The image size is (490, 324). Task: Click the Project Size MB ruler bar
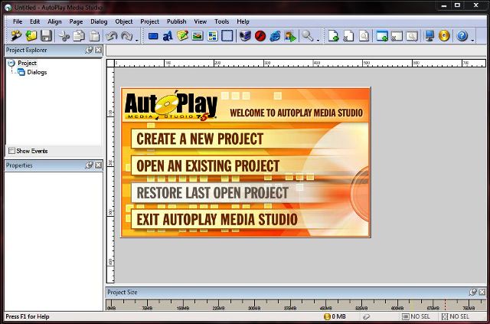pos(296,305)
